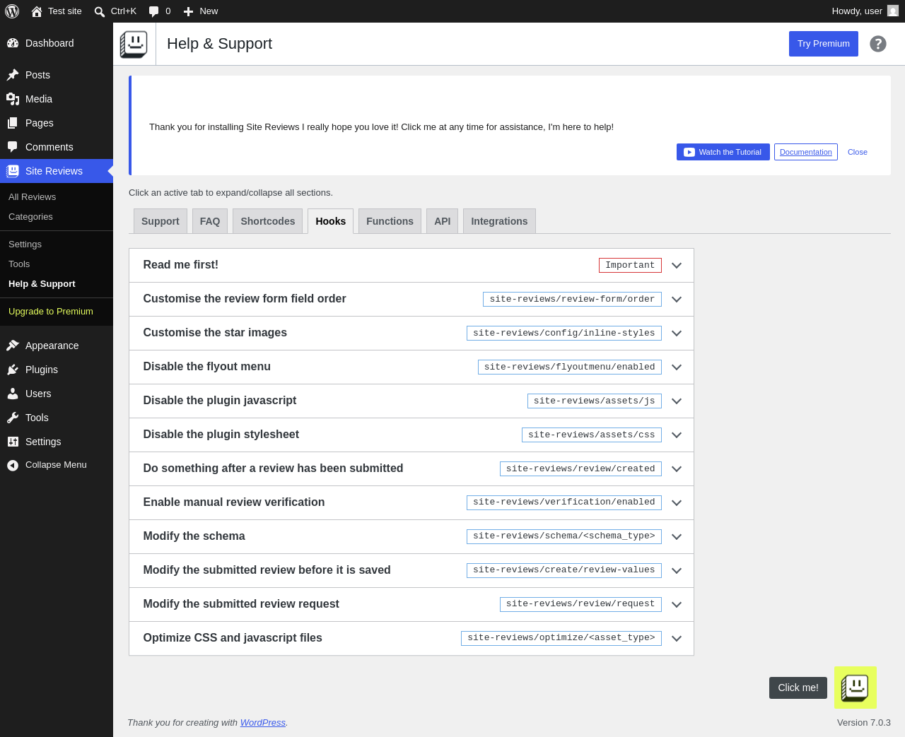Click the 'Click me!' tooltip label
905x737 pixels.
pos(798,688)
